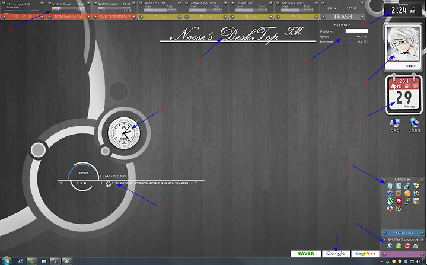Click the volume speaker tray icon
The height and width of the screenshot is (265, 427).
(418, 261)
